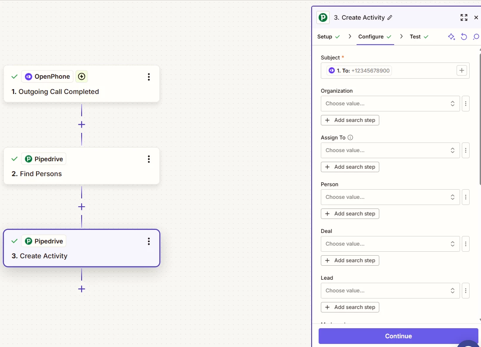Expand the Lead dropdown
The image size is (481, 347).
[390, 291]
